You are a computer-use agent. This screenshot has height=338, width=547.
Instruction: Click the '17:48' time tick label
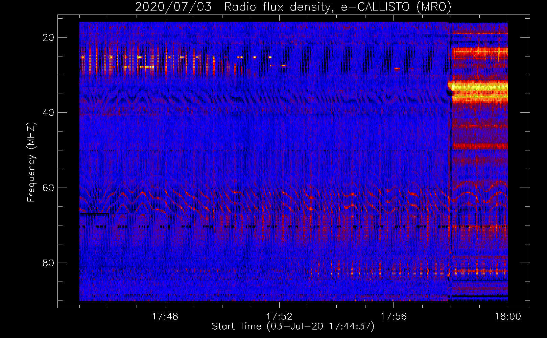(x=165, y=317)
